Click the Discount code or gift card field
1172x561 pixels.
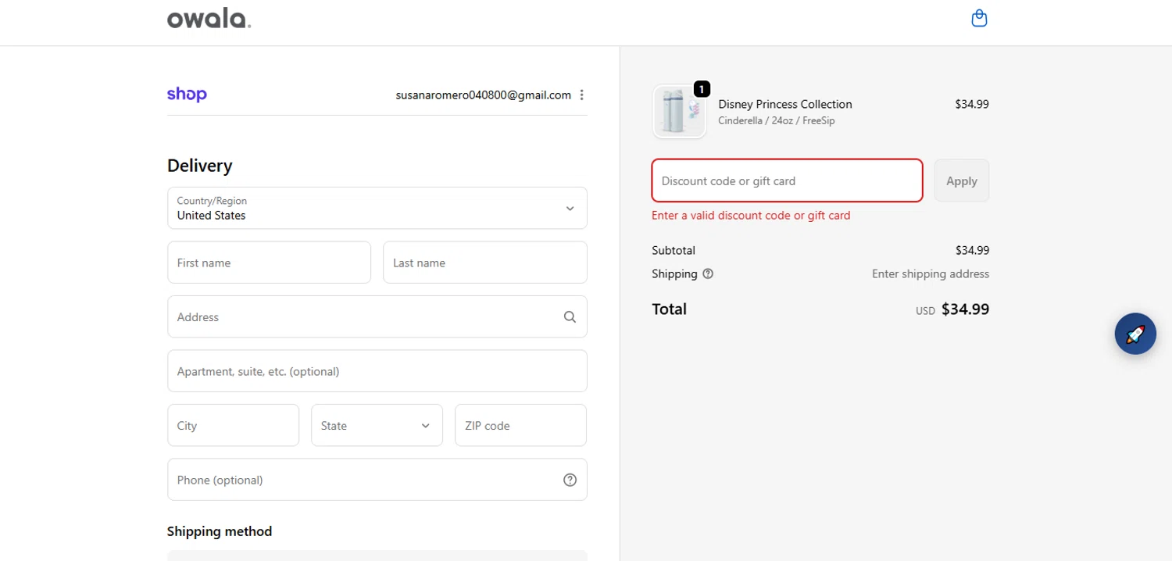tap(787, 180)
